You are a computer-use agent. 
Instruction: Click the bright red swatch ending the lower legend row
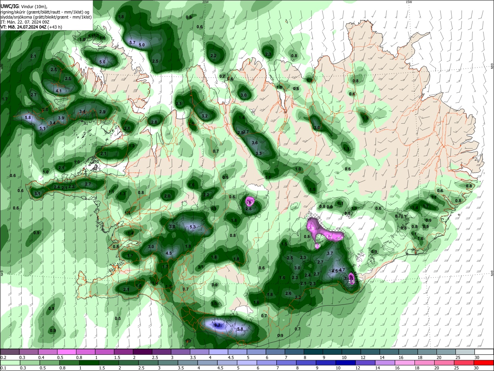click(484, 363)
